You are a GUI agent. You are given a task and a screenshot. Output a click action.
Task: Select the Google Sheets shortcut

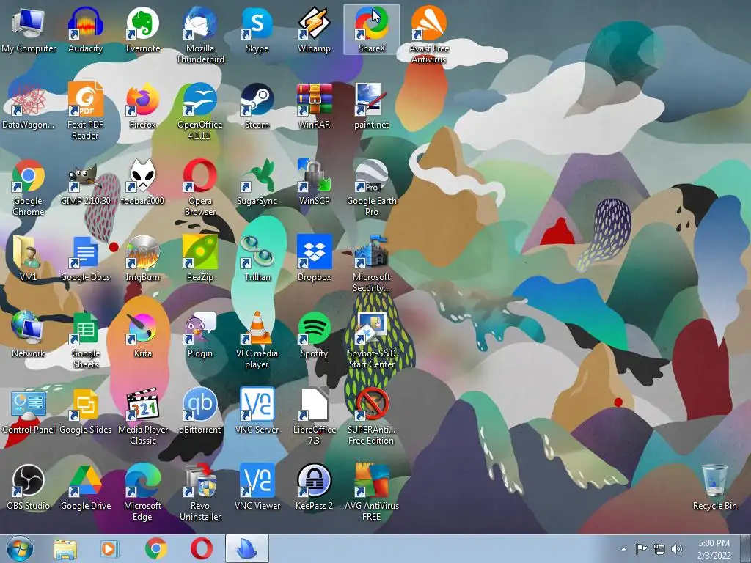pos(85,339)
